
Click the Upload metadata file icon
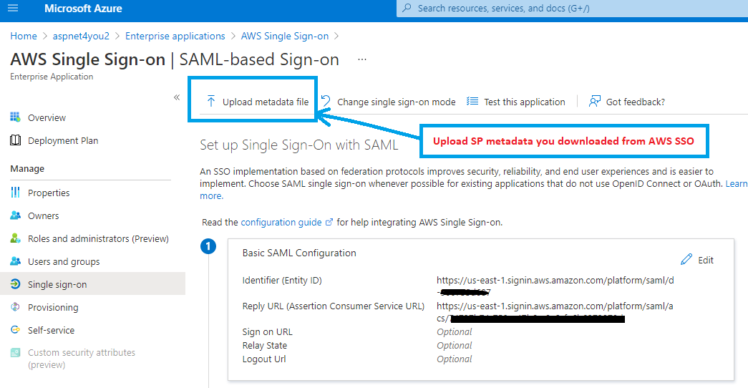tap(211, 102)
